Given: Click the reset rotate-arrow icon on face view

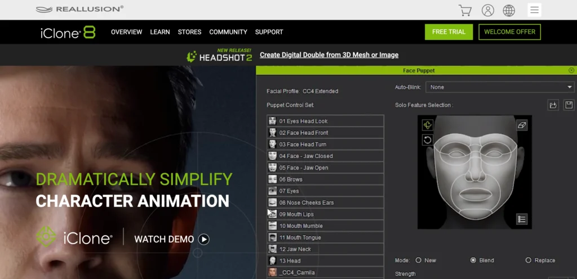Looking at the screenshot, I should 427,140.
